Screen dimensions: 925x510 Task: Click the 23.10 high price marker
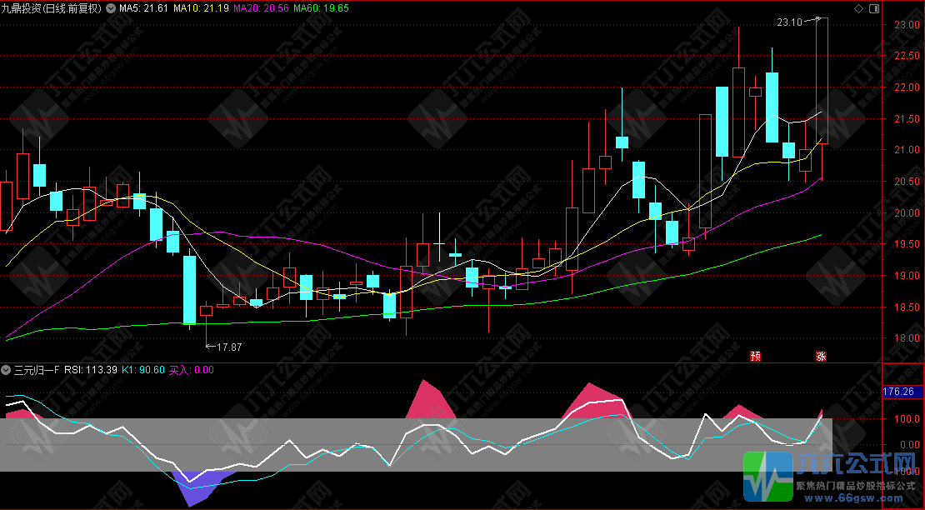click(788, 22)
